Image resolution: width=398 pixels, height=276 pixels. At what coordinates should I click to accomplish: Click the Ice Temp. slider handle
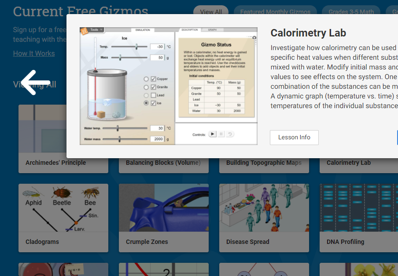pos(136,47)
